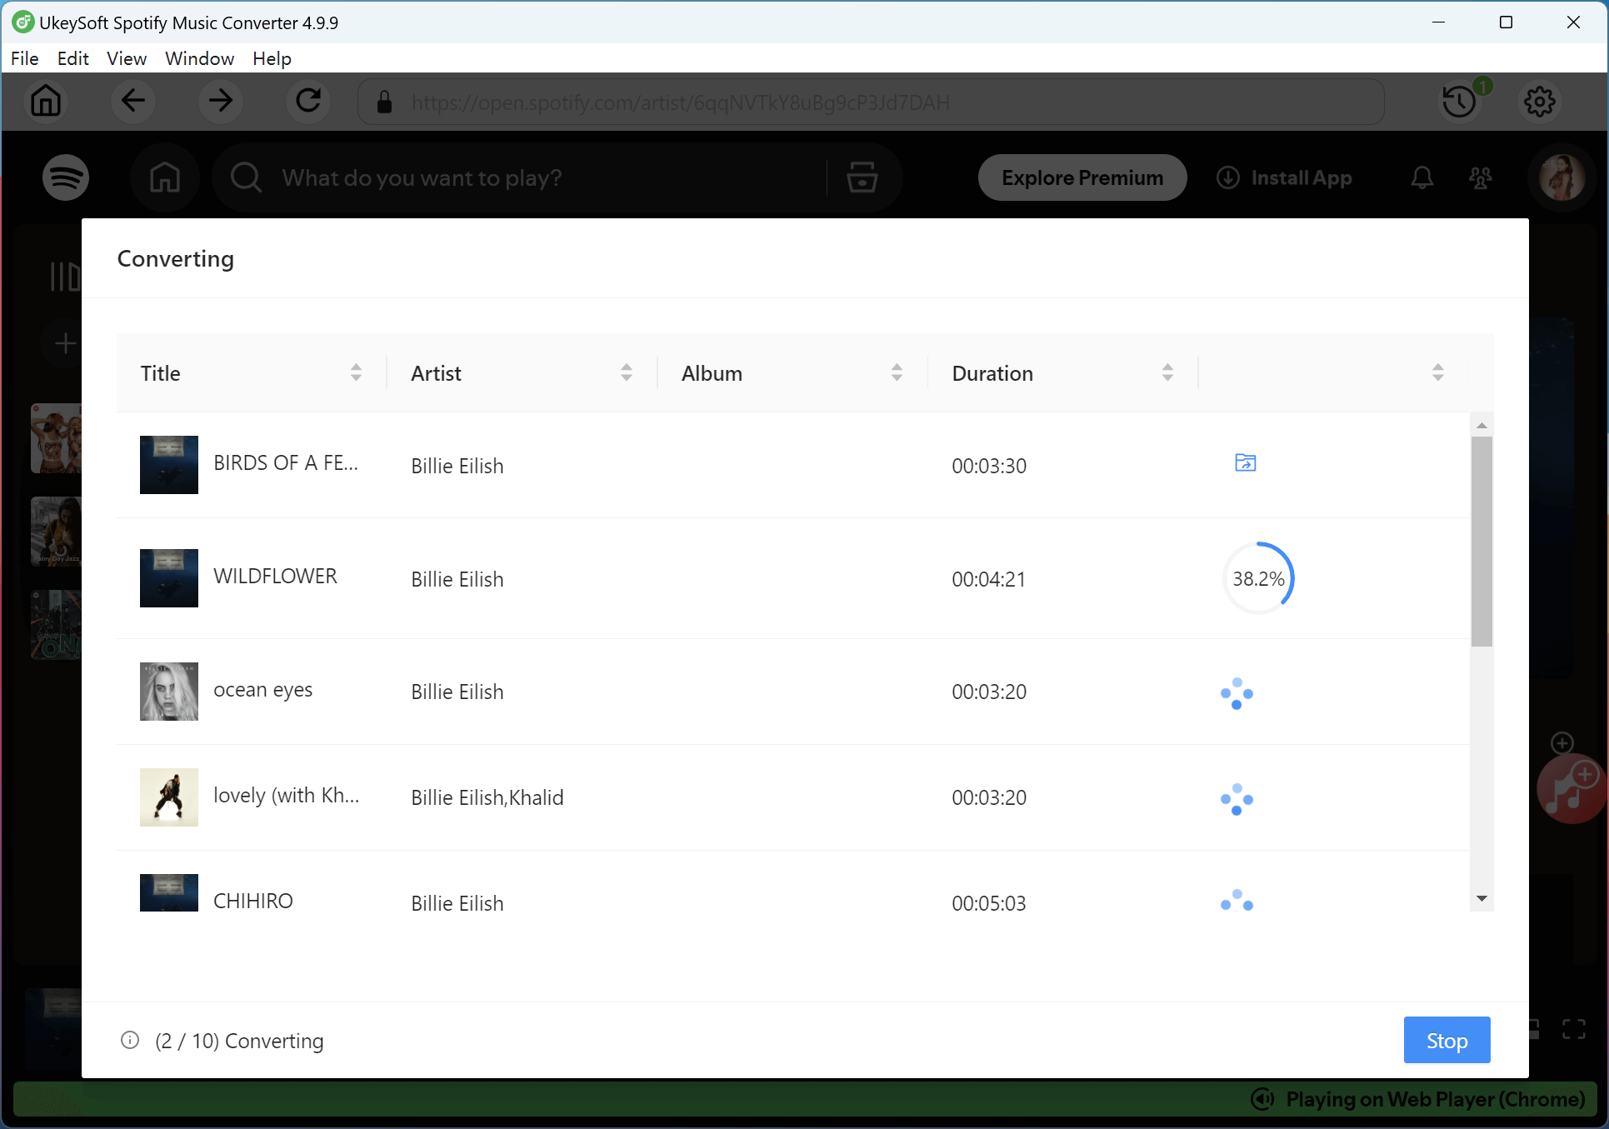Select the ocean eyes album thumbnail
This screenshot has width=1609, height=1129.
point(168,691)
